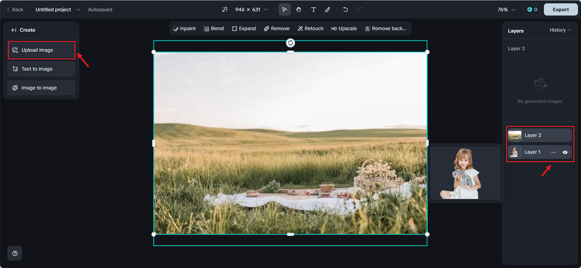Click the Layer 2 landscape thumbnail
Screen dimensions: 581x268
pyautogui.click(x=515, y=135)
